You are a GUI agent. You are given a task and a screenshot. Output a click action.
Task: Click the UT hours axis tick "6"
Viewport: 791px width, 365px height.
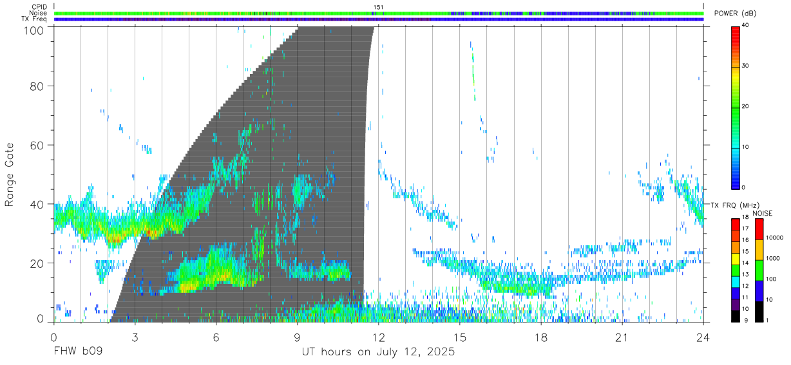(216, 337)
